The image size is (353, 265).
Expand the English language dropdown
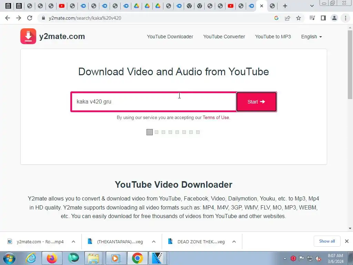[311, 37]
